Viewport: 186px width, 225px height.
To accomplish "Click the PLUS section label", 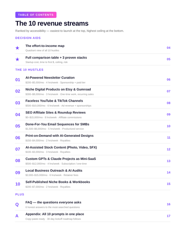I will tap(20, 194).
